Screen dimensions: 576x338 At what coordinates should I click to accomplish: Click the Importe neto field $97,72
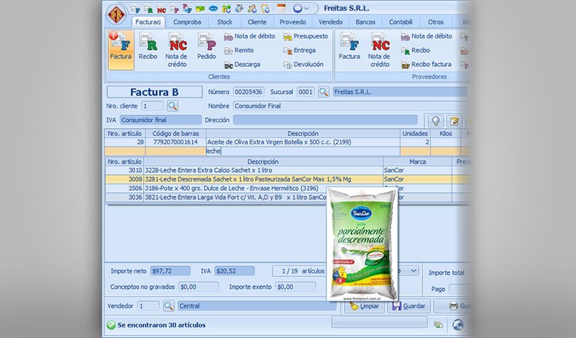pos(171,271)
